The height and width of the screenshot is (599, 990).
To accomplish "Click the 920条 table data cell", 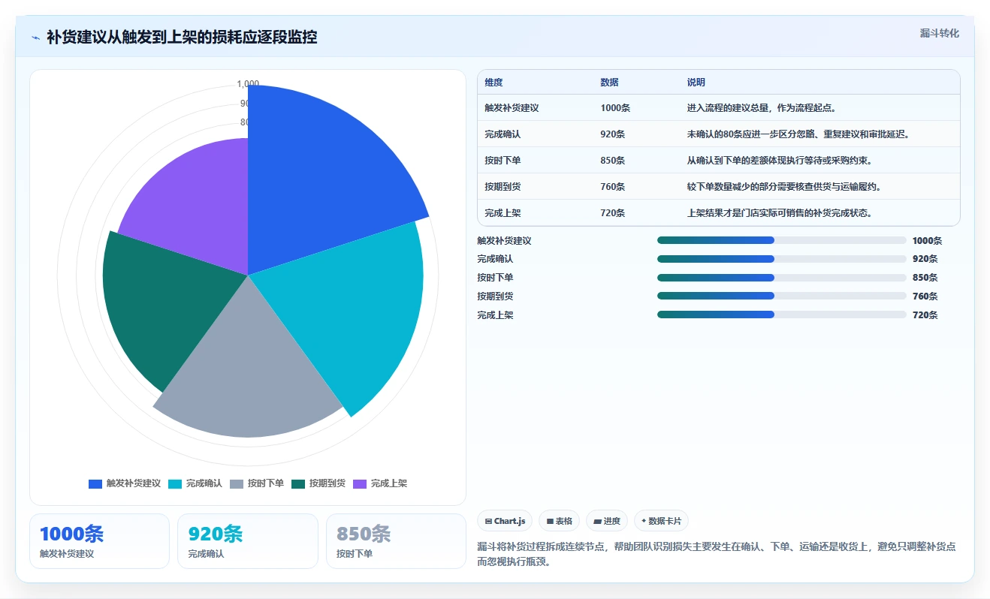I will (x=613, y=134).
